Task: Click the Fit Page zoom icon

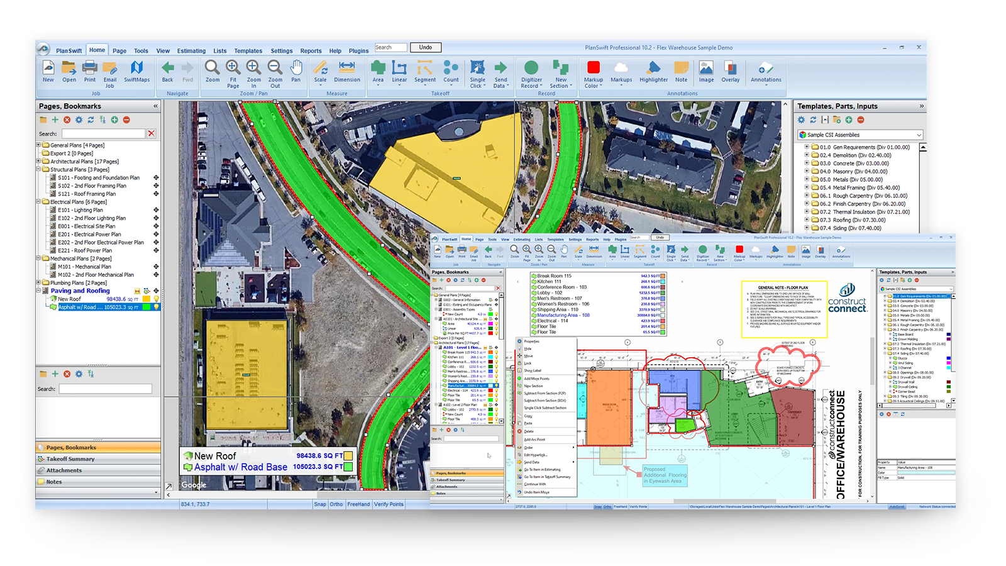Action: (x=233, y=71)
